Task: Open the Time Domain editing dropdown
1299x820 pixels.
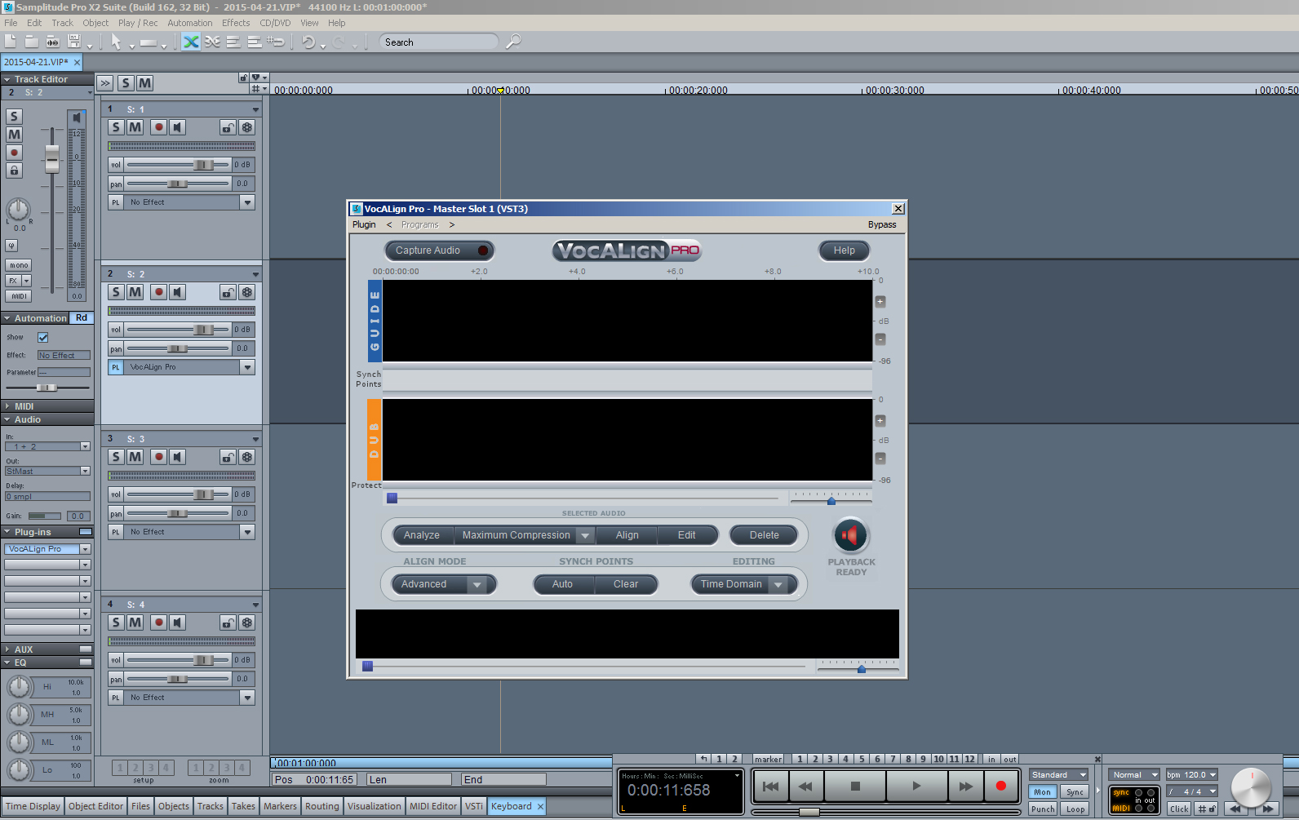Action: click(x=778, y=585)
